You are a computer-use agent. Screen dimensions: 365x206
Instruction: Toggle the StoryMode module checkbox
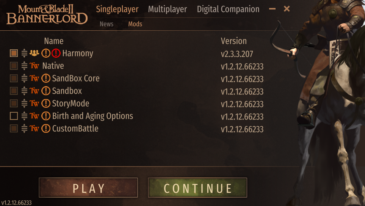[14, 103]
